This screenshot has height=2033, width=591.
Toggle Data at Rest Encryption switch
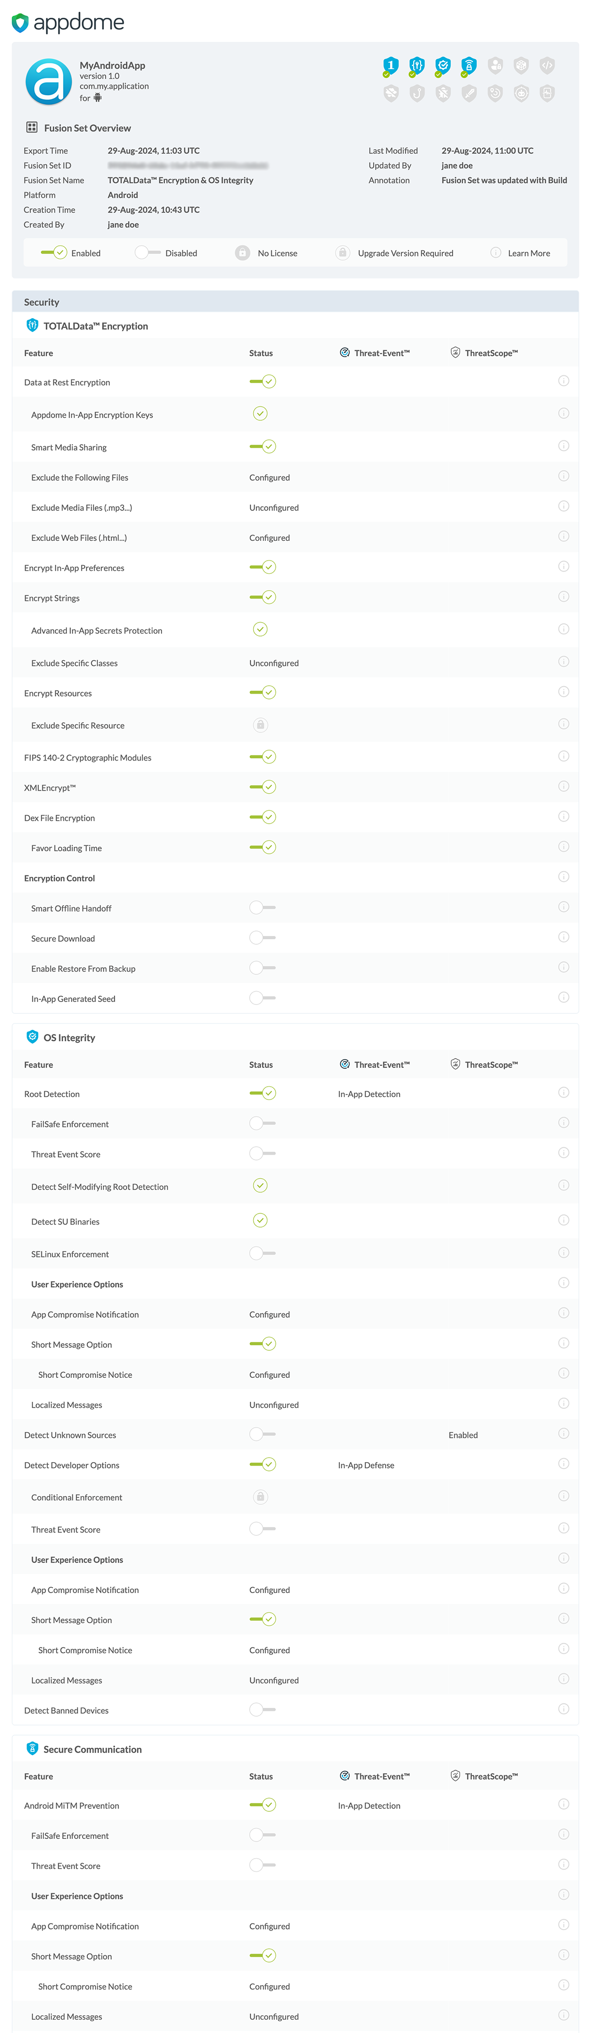(263, 382)
